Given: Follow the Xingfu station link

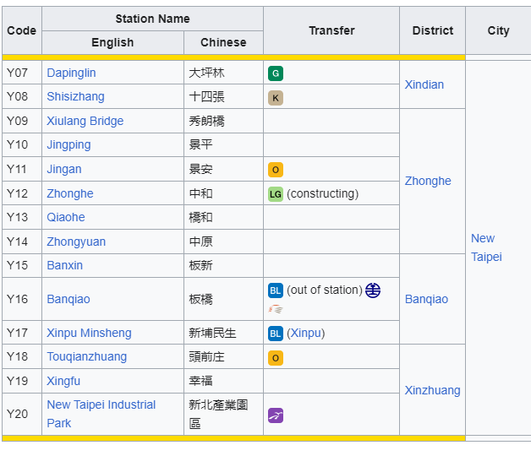Looking at the screenshot, I should tap(63, 381).
